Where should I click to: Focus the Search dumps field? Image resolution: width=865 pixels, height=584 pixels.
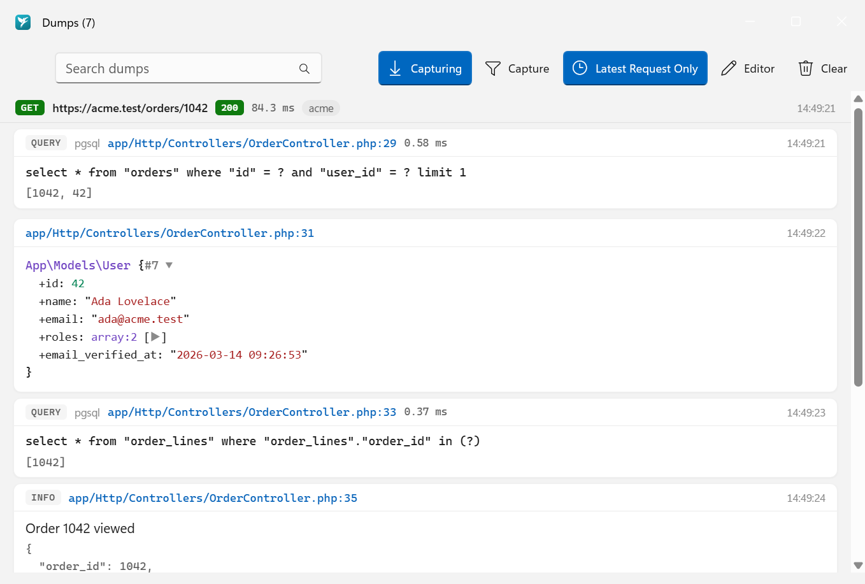(189, 68)
